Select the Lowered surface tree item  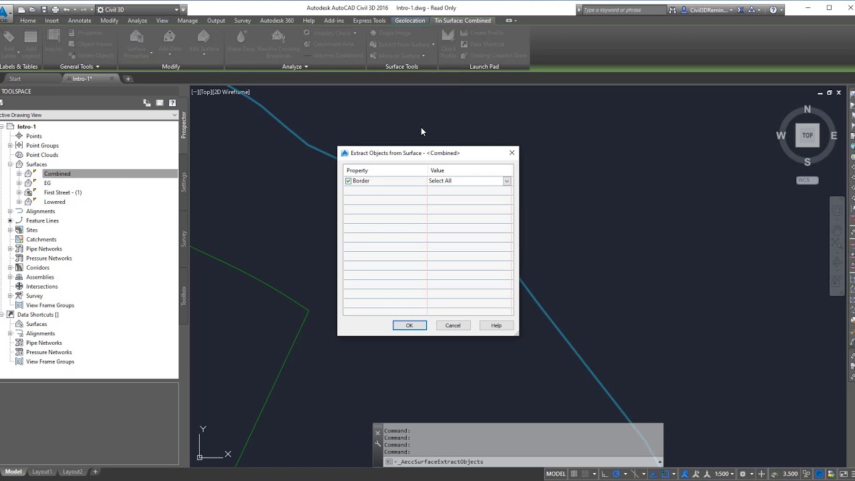click(x=55, y=202)
